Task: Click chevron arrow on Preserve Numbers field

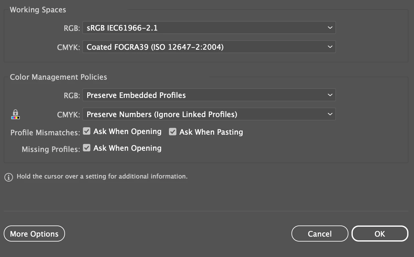Action: pyautogui.click(x=330, y=114)
